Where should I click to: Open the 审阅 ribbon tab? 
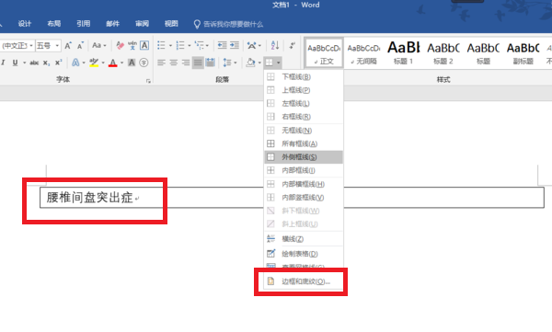click(142, 24)
